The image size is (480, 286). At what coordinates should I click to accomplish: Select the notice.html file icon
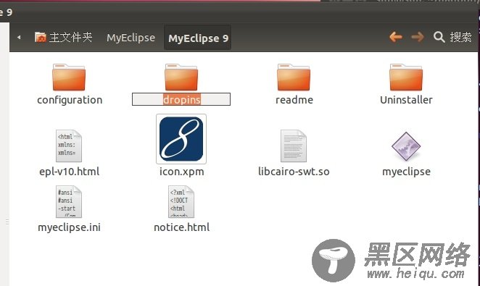[181, 202]
